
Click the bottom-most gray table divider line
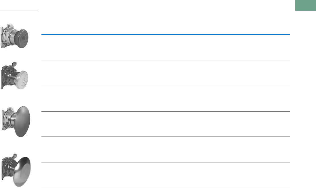165,188
